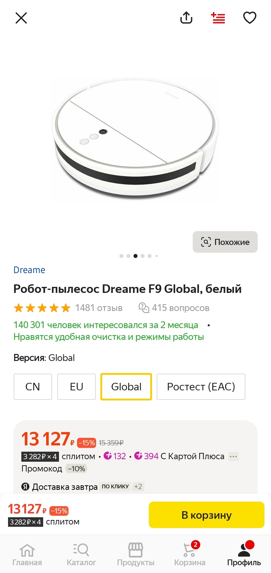This screenshot has height=573, width=271.
Task: Open similar products via Похожие button
Action: point(225,242)
